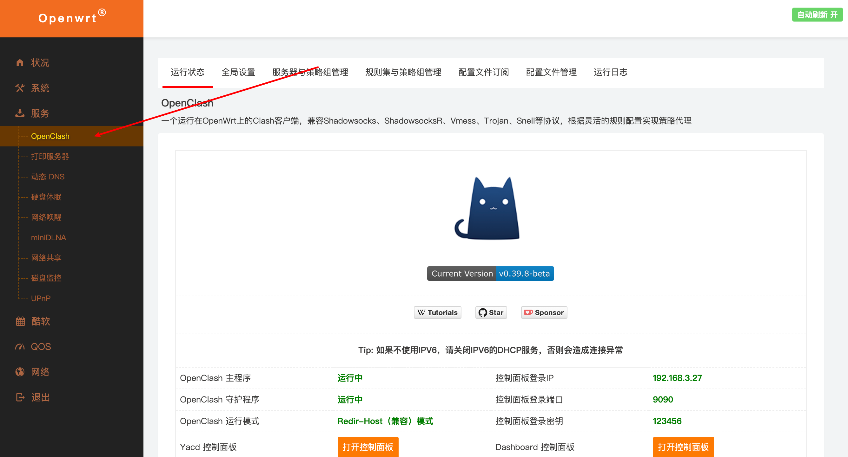Click the Sponsor button

[544, 312]
